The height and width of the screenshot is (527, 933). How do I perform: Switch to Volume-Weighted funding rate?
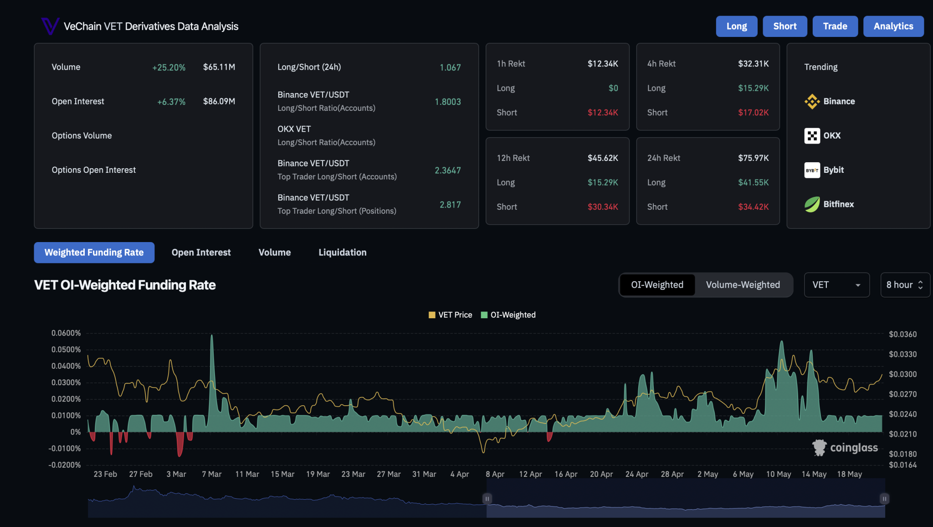(743, 285)
